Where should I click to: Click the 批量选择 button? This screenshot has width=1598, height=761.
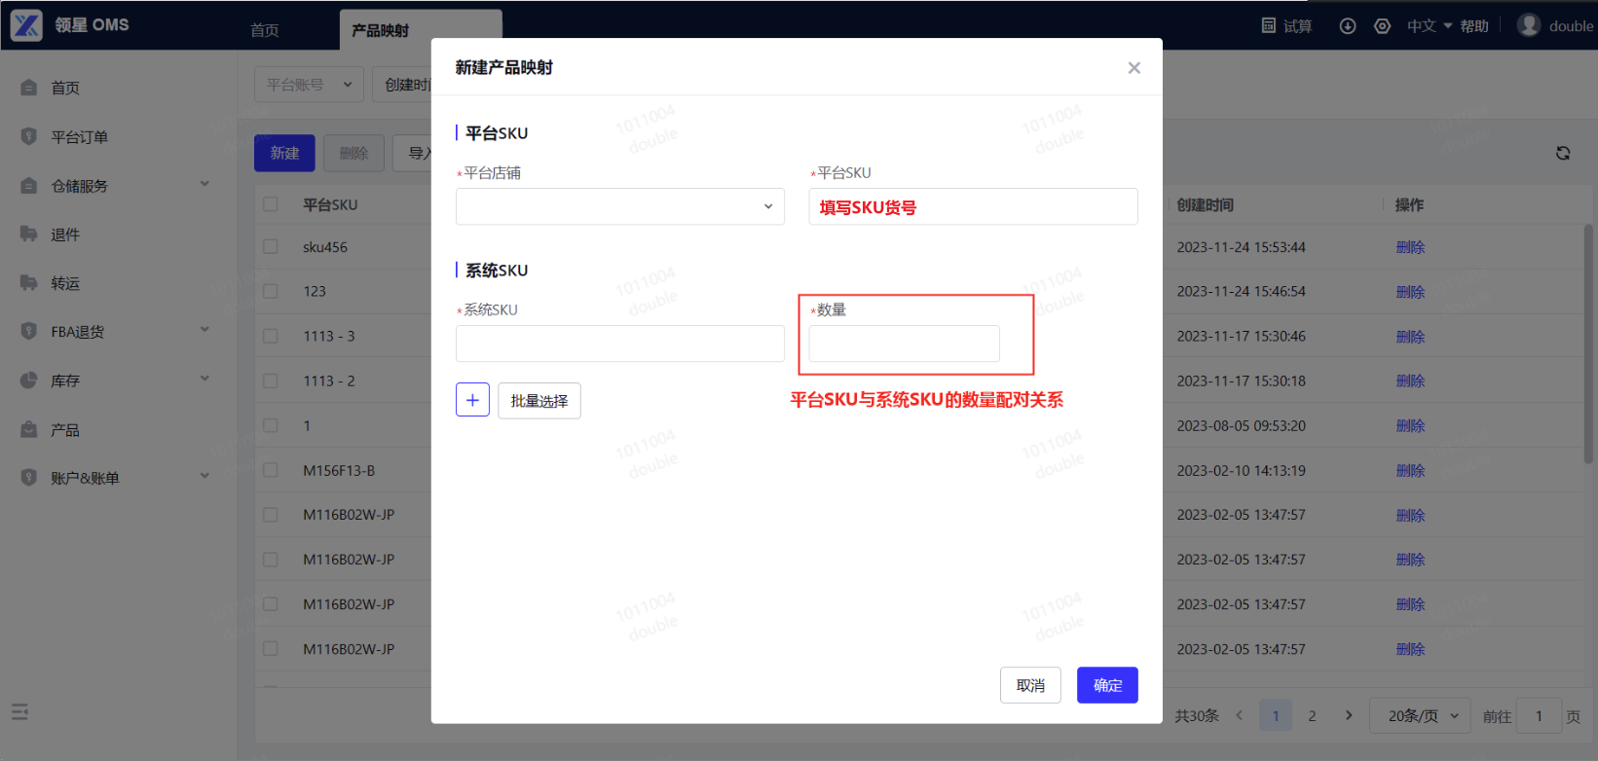pyautogui.click(x=539, y=400)
